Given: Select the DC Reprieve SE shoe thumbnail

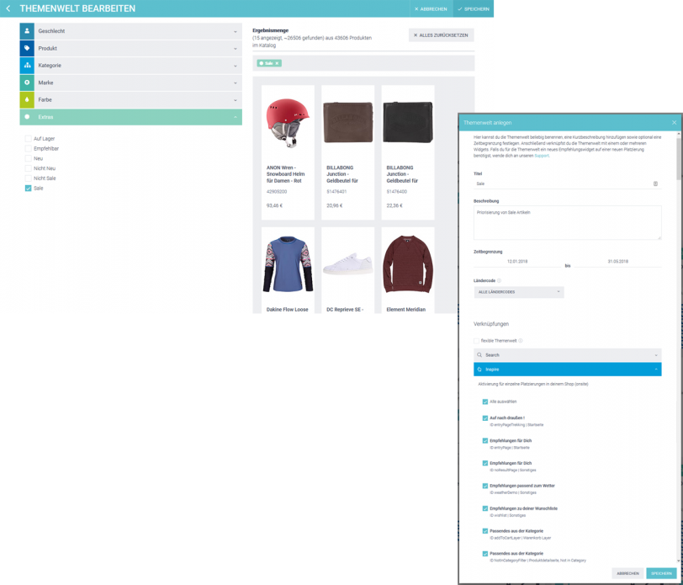Looking at the screenshot, I should (x=347, y=263).
